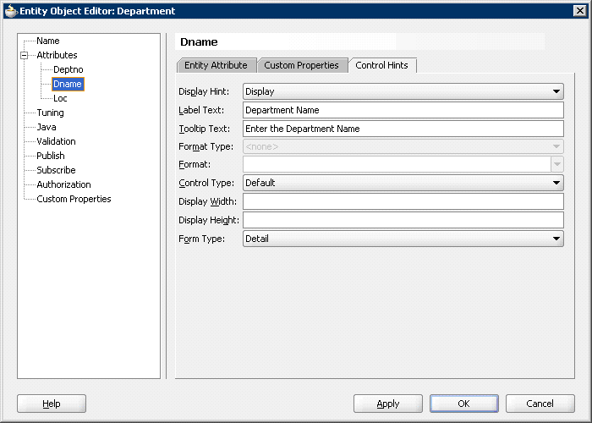Switch to the Custom Properties tab
The height and width of the screenshot is (423, 592).
pos(301,65)
